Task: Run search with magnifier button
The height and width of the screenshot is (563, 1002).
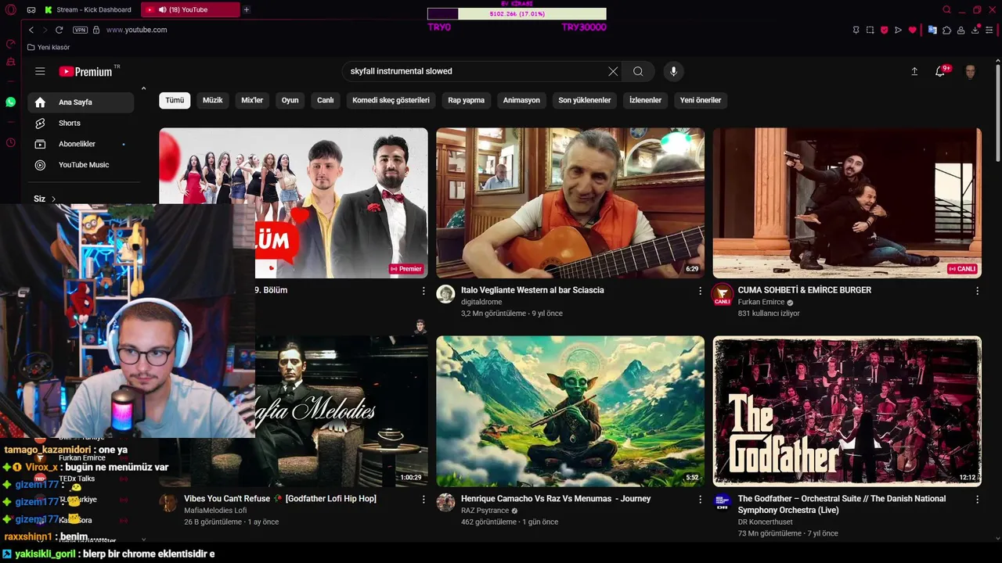Action: 638,71
